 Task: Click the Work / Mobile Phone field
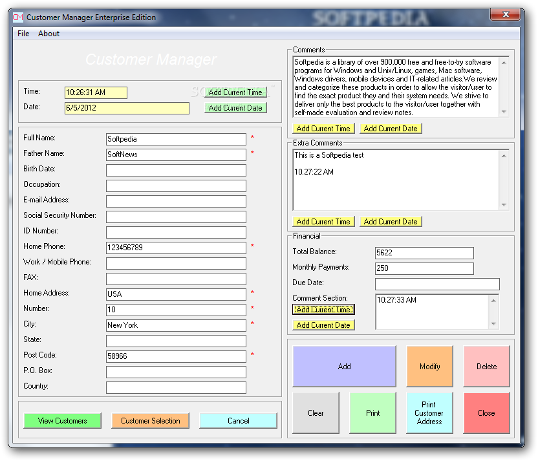point(176,263)
